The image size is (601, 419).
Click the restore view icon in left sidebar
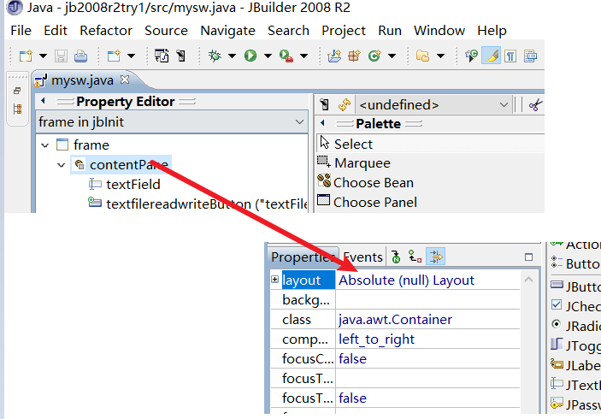click(17, 91)
